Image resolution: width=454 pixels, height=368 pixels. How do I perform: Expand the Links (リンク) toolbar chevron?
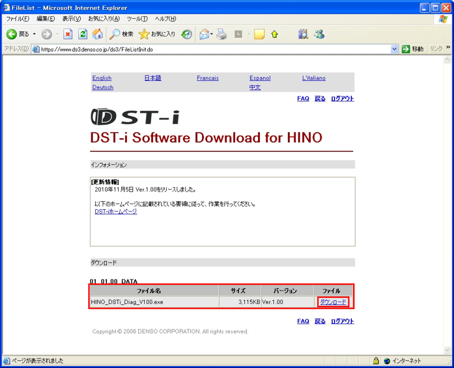(448, 47)
